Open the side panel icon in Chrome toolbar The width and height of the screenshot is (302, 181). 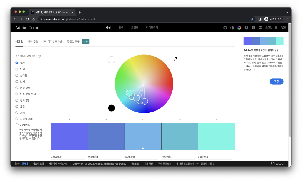point(260,19)
